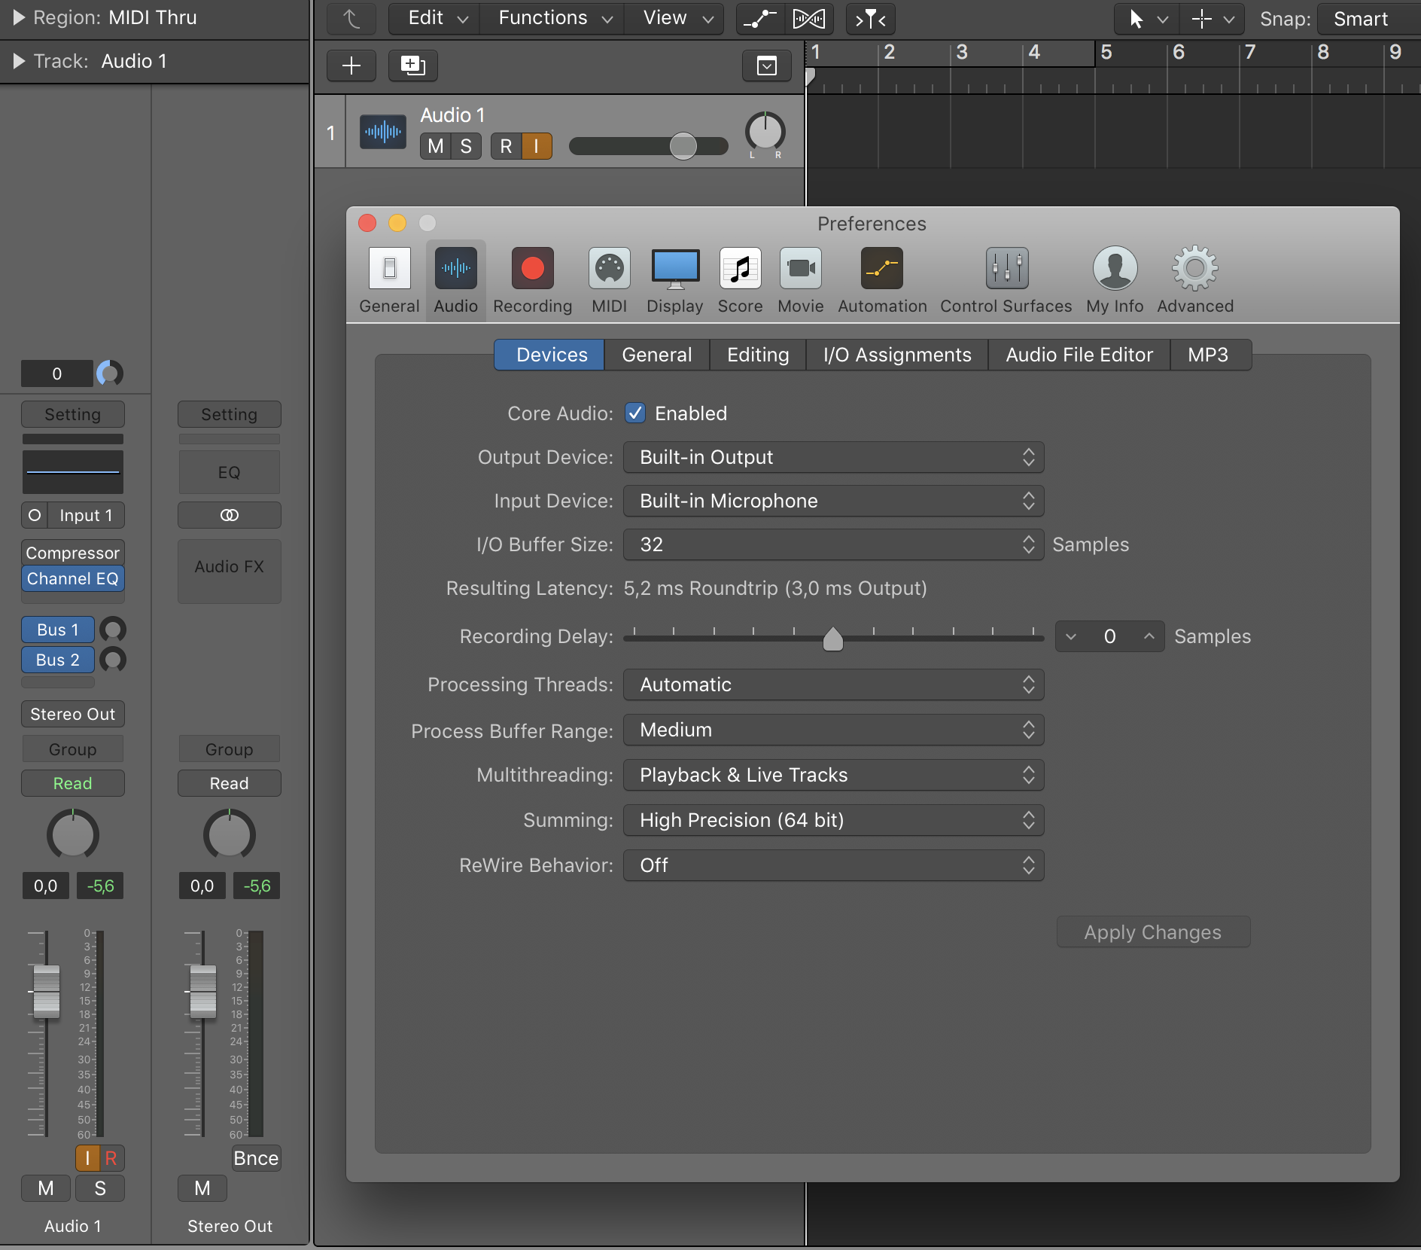Click the Bnce button on Stereo Out

(x=256, y=1158)
